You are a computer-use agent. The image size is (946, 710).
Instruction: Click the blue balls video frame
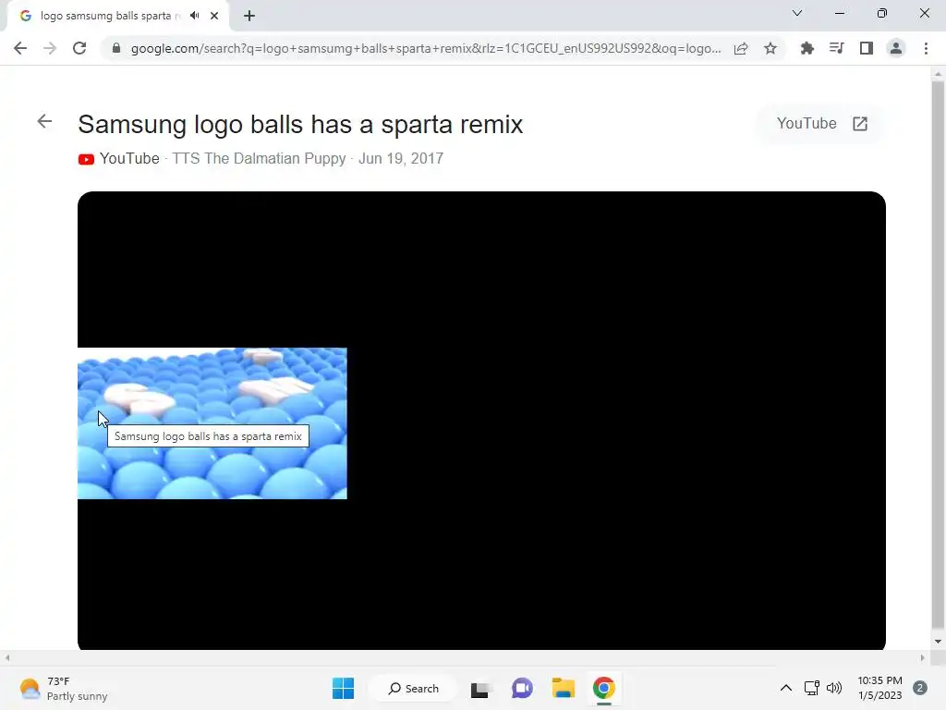[x=212, y=423]
